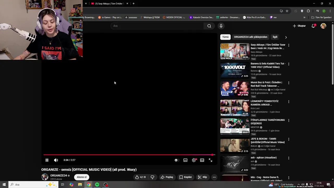Expand hidden bookmarks with double chevron

click(304, 17)
